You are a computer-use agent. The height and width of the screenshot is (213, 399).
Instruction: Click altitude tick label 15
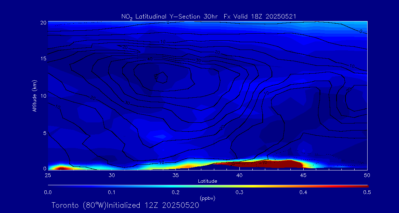[x=43, y=58]
